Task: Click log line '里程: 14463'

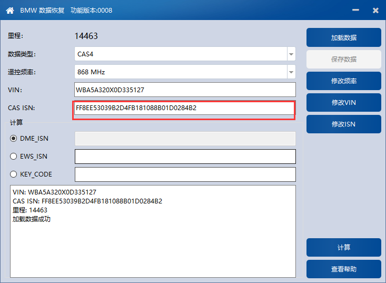Action: (30, 210)
